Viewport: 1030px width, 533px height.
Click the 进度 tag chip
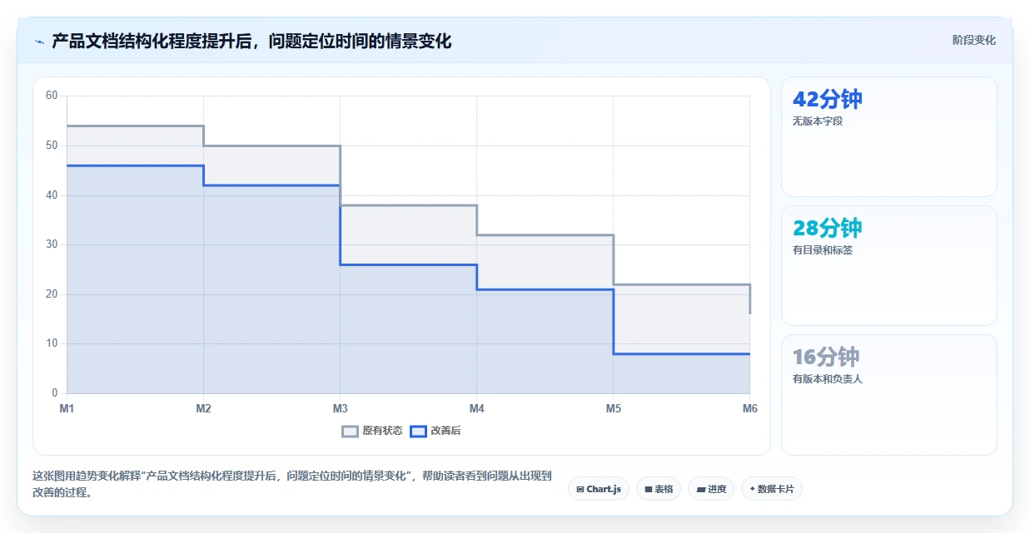tap(711, 489)
